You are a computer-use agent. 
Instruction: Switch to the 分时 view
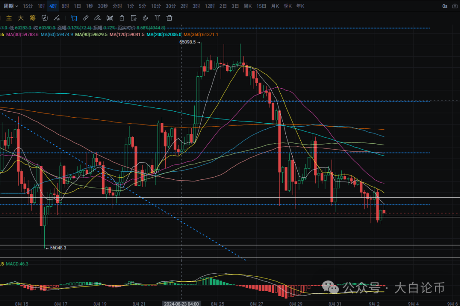tap(118, 6)
